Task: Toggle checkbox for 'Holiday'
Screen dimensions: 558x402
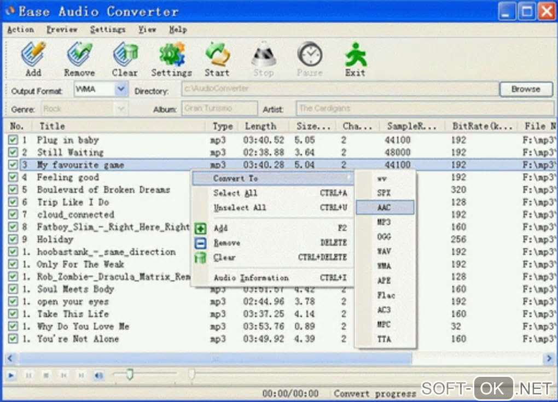Action: tap(13, 239)
